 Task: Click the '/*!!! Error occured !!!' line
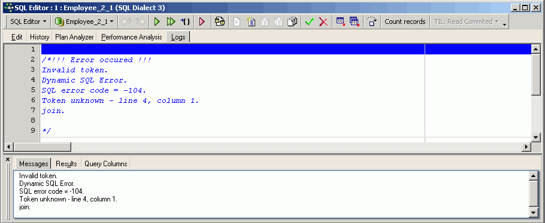tap(96, 60)
